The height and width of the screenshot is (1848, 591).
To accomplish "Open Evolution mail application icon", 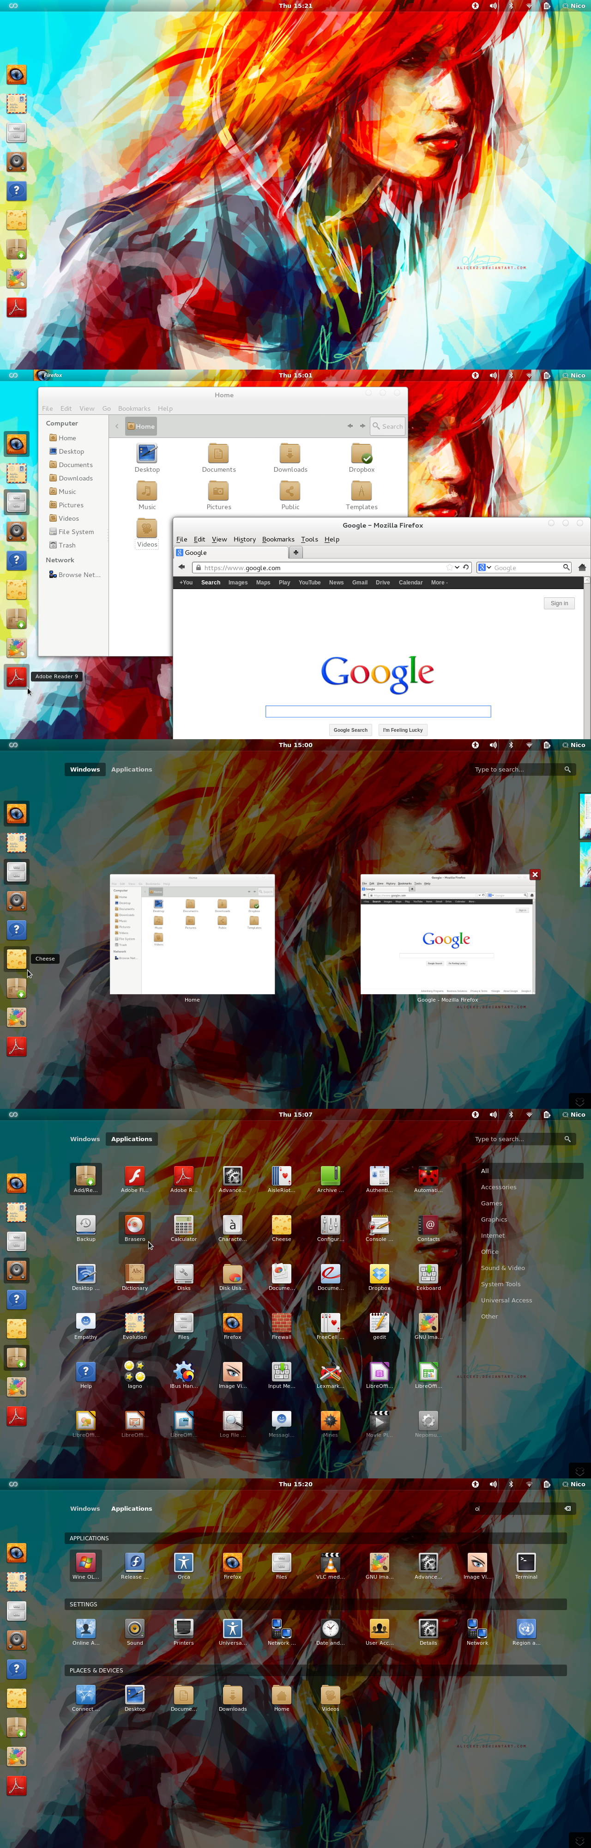I will pos(135,1326).
